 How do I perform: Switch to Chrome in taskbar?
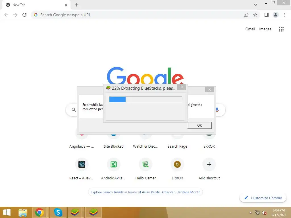(x=39, y=212)
